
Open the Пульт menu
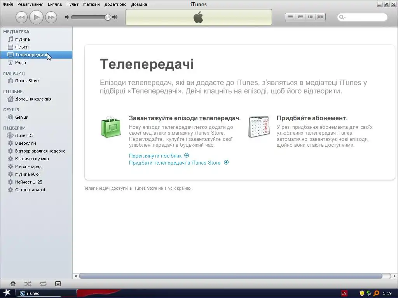point(72,4)
